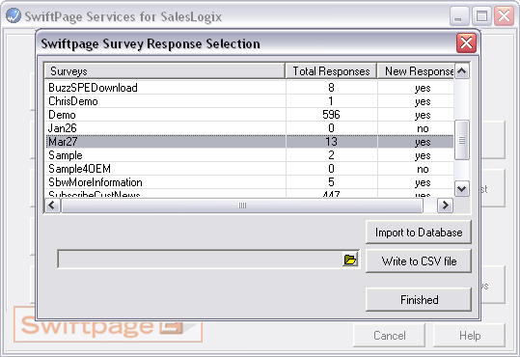Select the BuzzSPEDownload survey row
Image resolution: width=520 pixels, height=357 pixels.
click(x=249, y=88)
